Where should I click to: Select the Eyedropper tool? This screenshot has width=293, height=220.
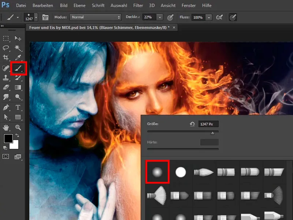point(18,57)
